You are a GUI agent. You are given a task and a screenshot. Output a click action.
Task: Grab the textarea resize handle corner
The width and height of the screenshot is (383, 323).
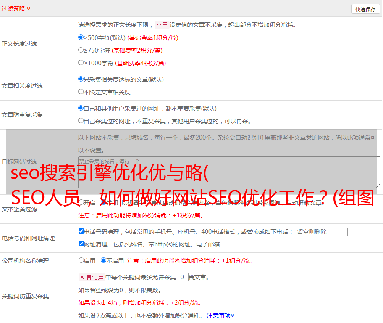point(378,186)
